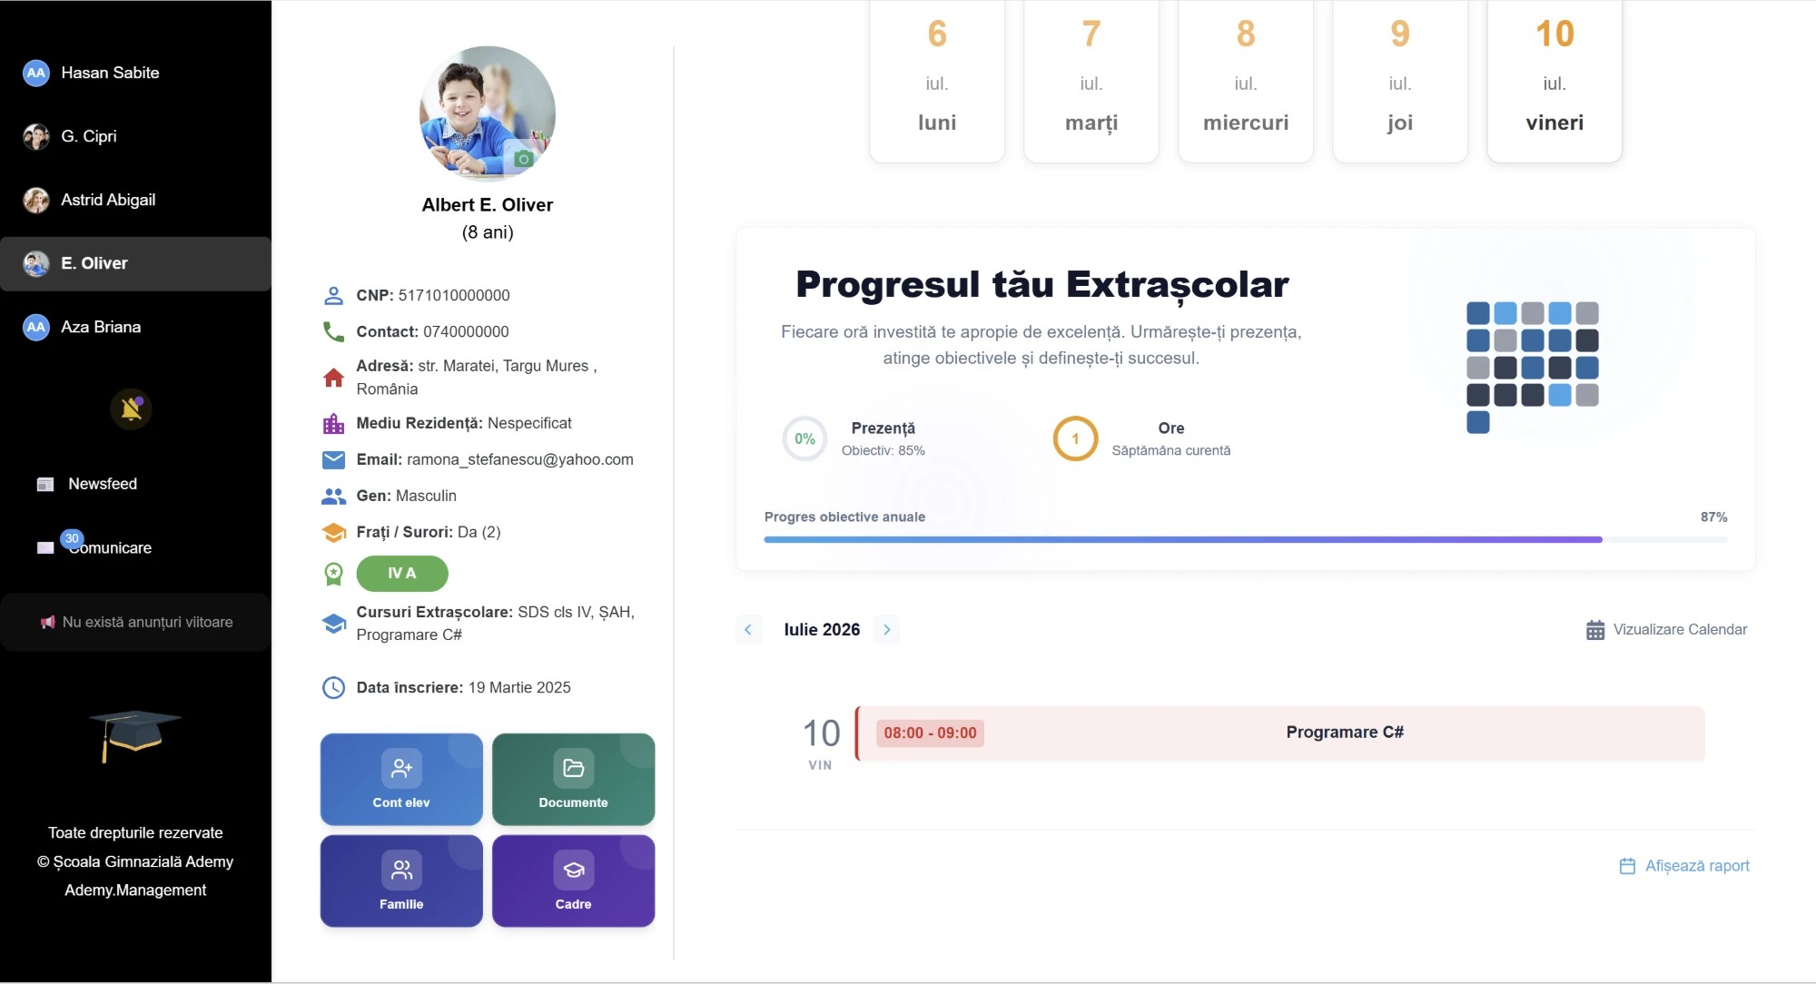Click the graduation cap logo in sidebar
This screenshot has width=1816, height=984.
click(x=134, y=735)
